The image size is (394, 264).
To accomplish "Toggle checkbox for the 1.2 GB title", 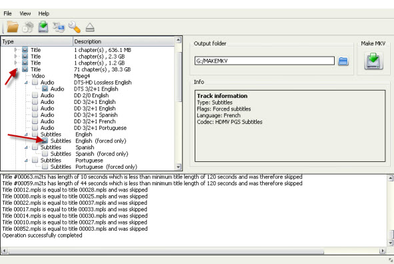I will click(x=25, y=63).
